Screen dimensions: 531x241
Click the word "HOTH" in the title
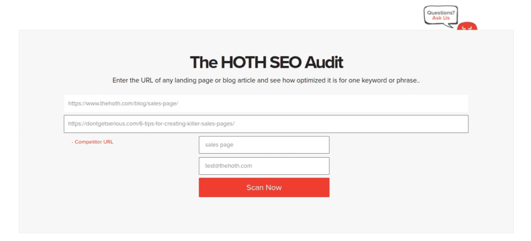click(x=243, y=63)
